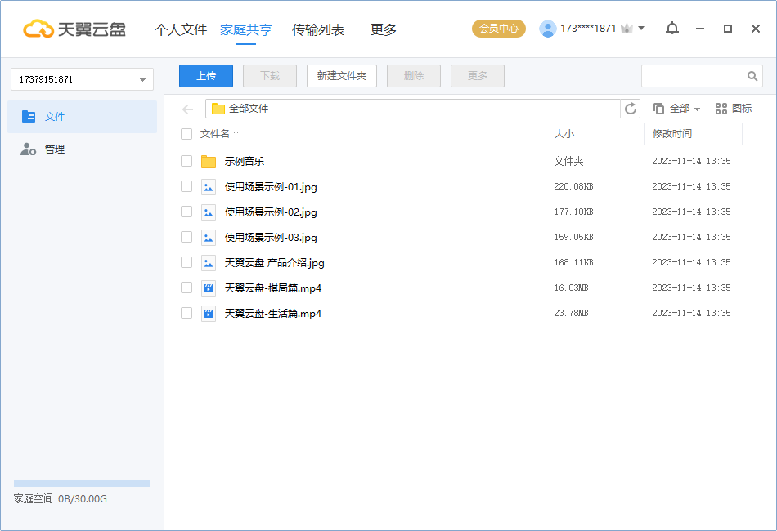Screen dimensions: 777x531
Task: Open 会员中心 member center
Action: (499, 29)
